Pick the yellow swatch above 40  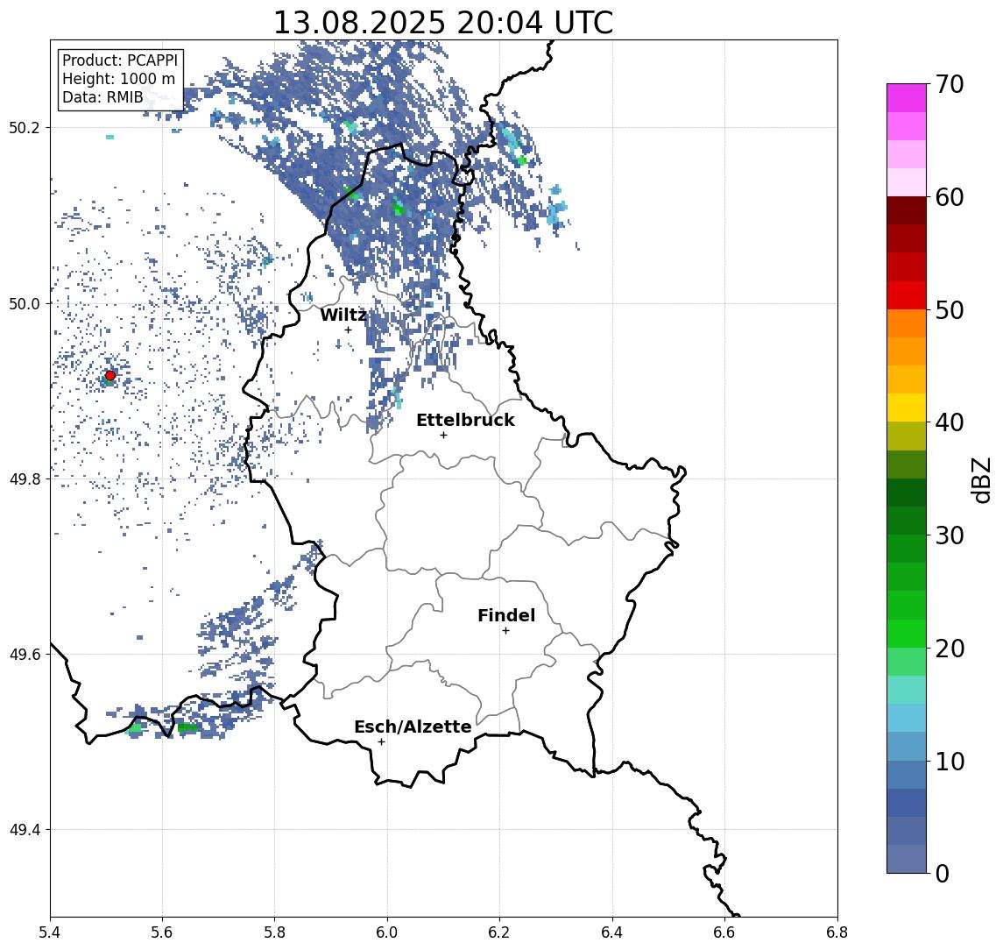(x=907, y=408)
